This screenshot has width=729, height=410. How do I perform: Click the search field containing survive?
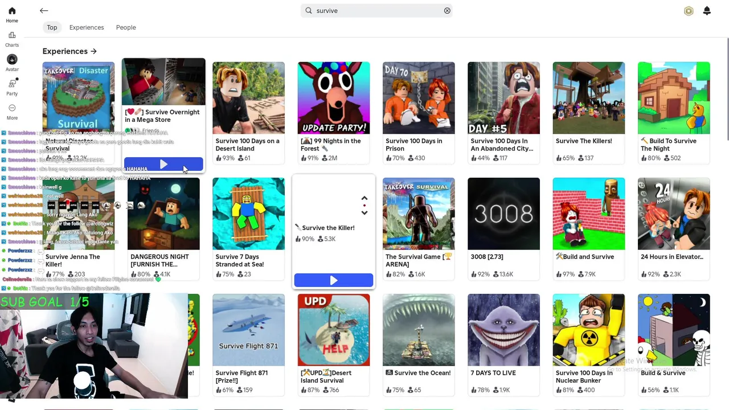377,10
